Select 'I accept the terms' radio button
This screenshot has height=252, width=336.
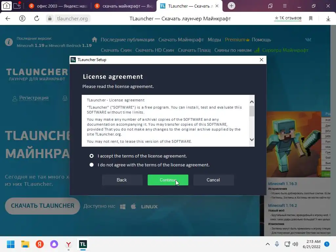tap(92, 156)
